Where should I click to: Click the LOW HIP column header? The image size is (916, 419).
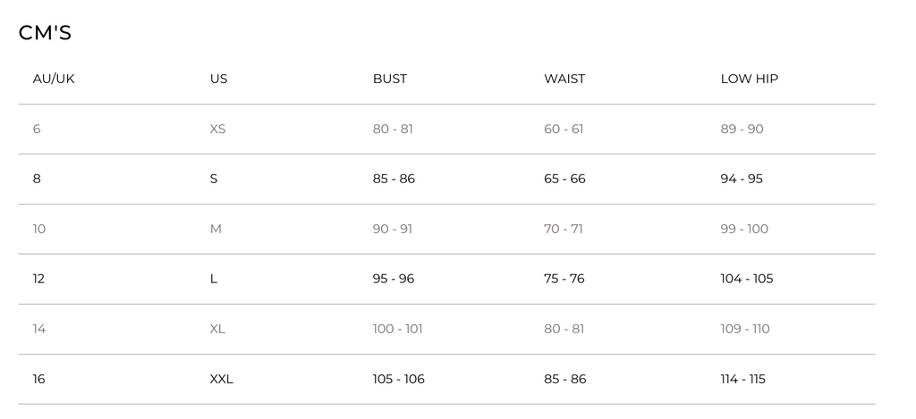(749, 79)
